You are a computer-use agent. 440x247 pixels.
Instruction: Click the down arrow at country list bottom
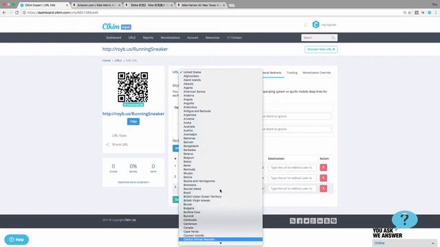(x=221, y=244)
